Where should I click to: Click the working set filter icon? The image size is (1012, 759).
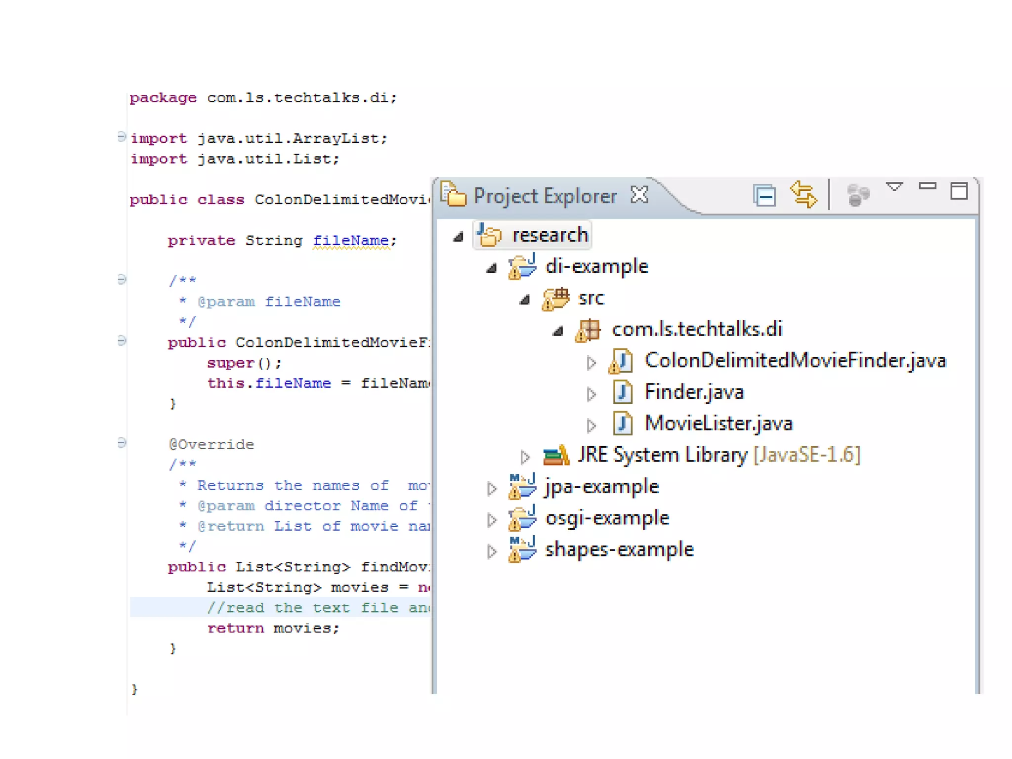858,195
